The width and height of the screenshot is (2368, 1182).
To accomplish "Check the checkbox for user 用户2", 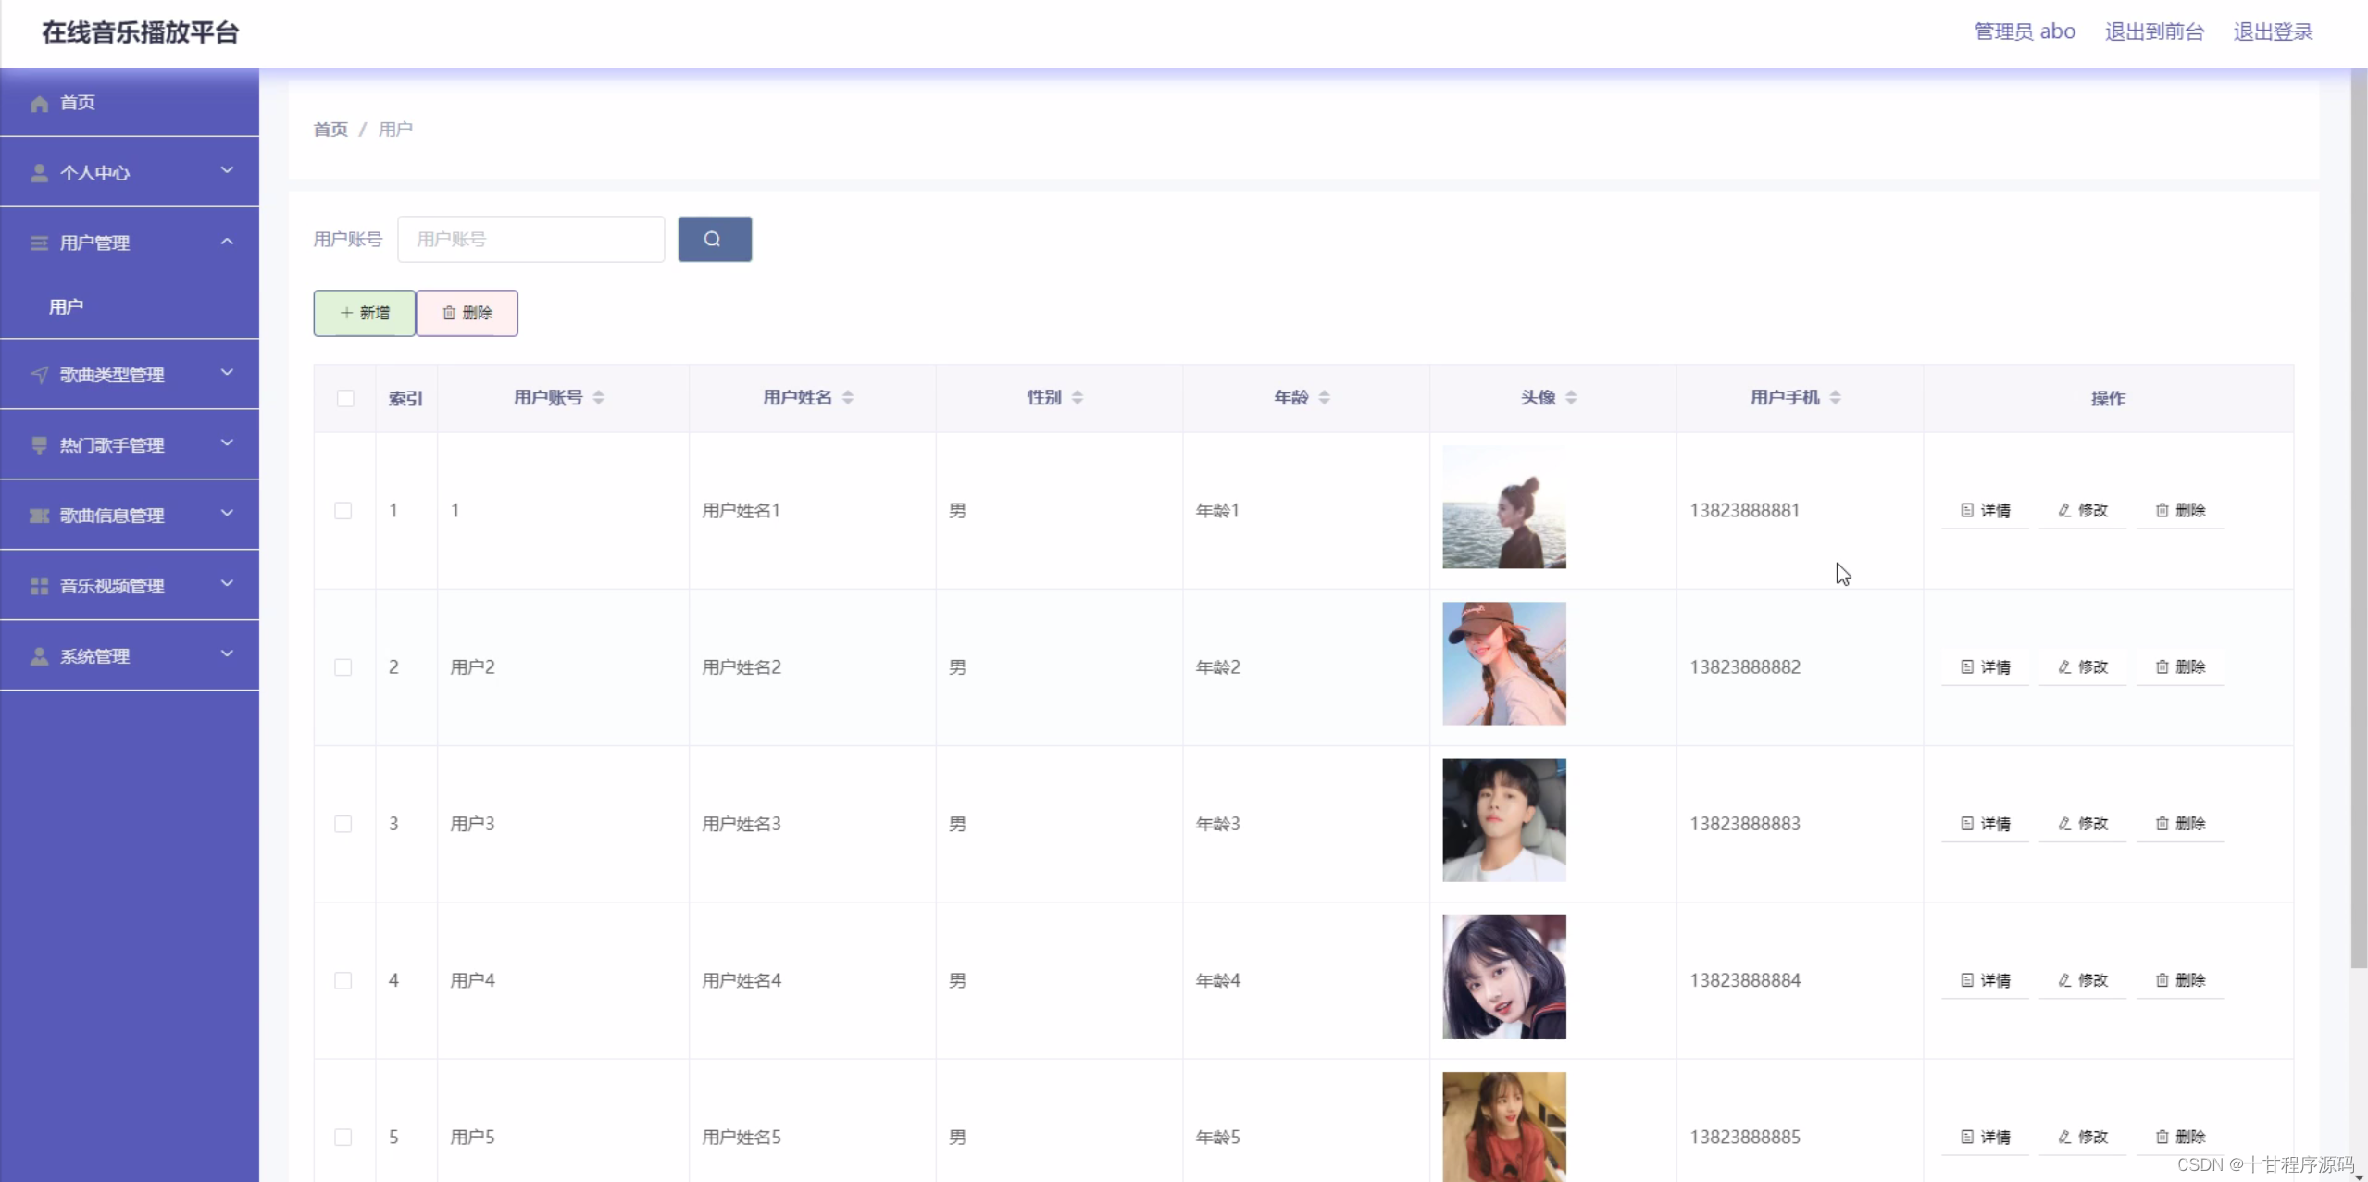I will coord(343,666).
